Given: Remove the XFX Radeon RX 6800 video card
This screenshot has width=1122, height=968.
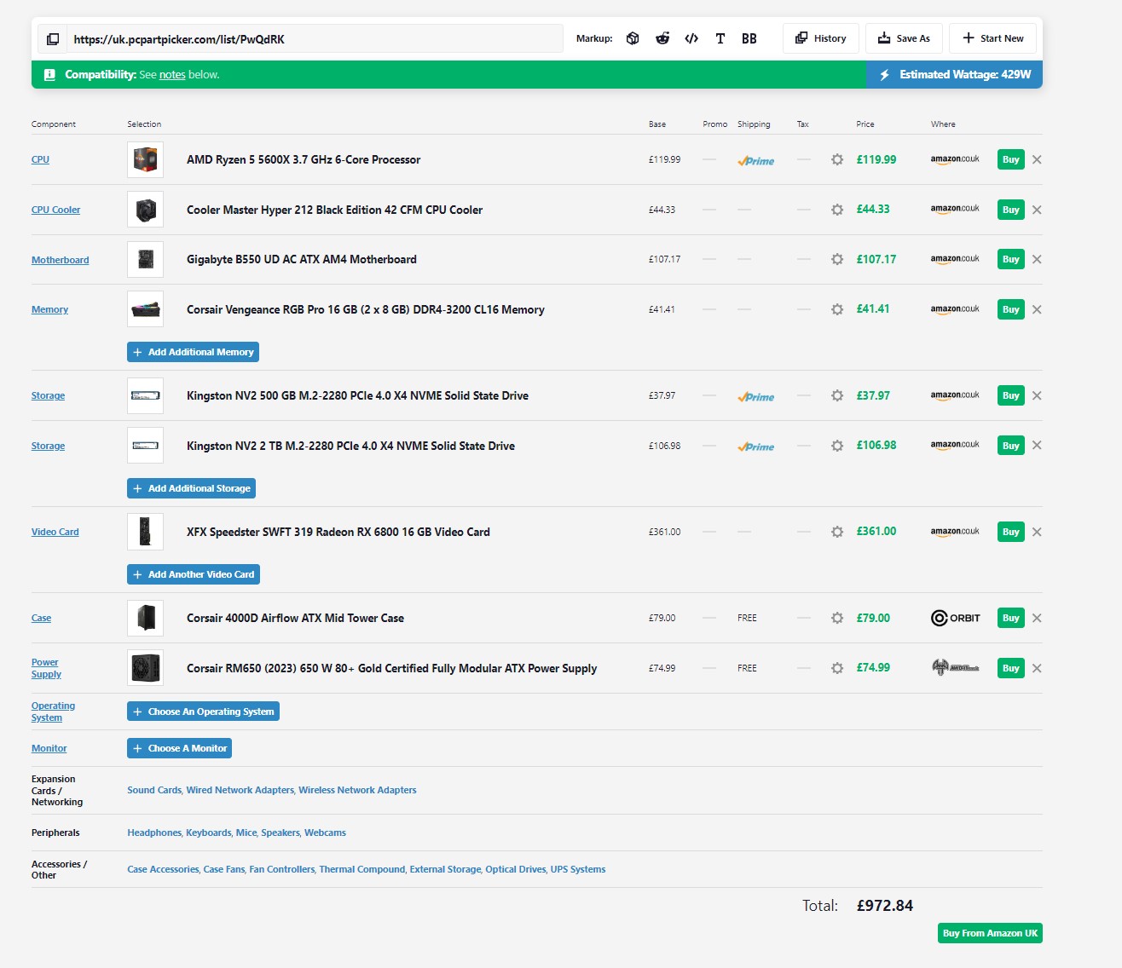Looking at the screenshot, I should point(1037,532).
